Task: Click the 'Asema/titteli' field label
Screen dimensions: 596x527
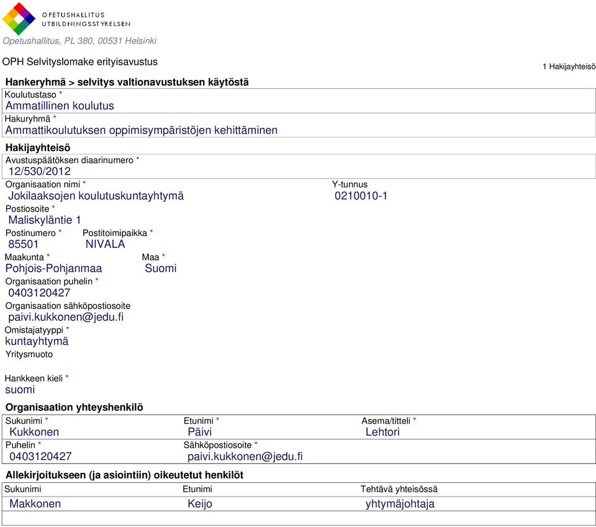Action: click(x=386, y=421)
